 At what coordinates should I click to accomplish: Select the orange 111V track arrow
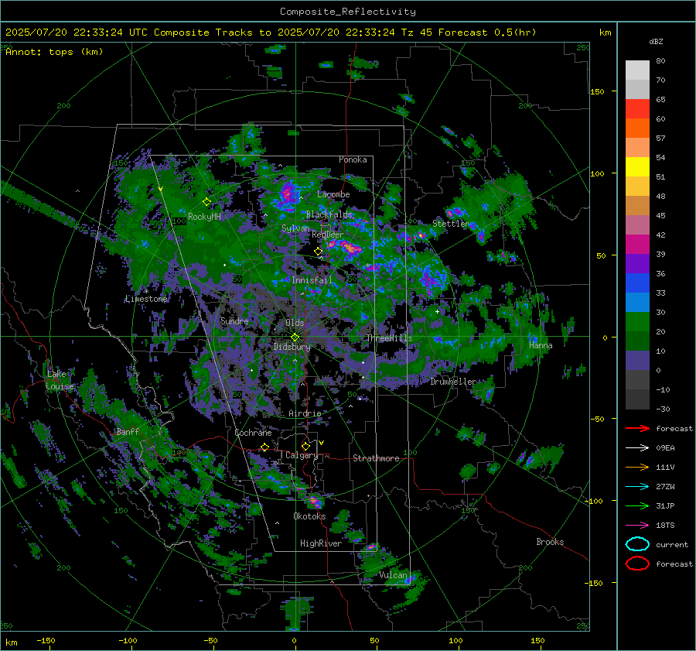tap(637, 467)
